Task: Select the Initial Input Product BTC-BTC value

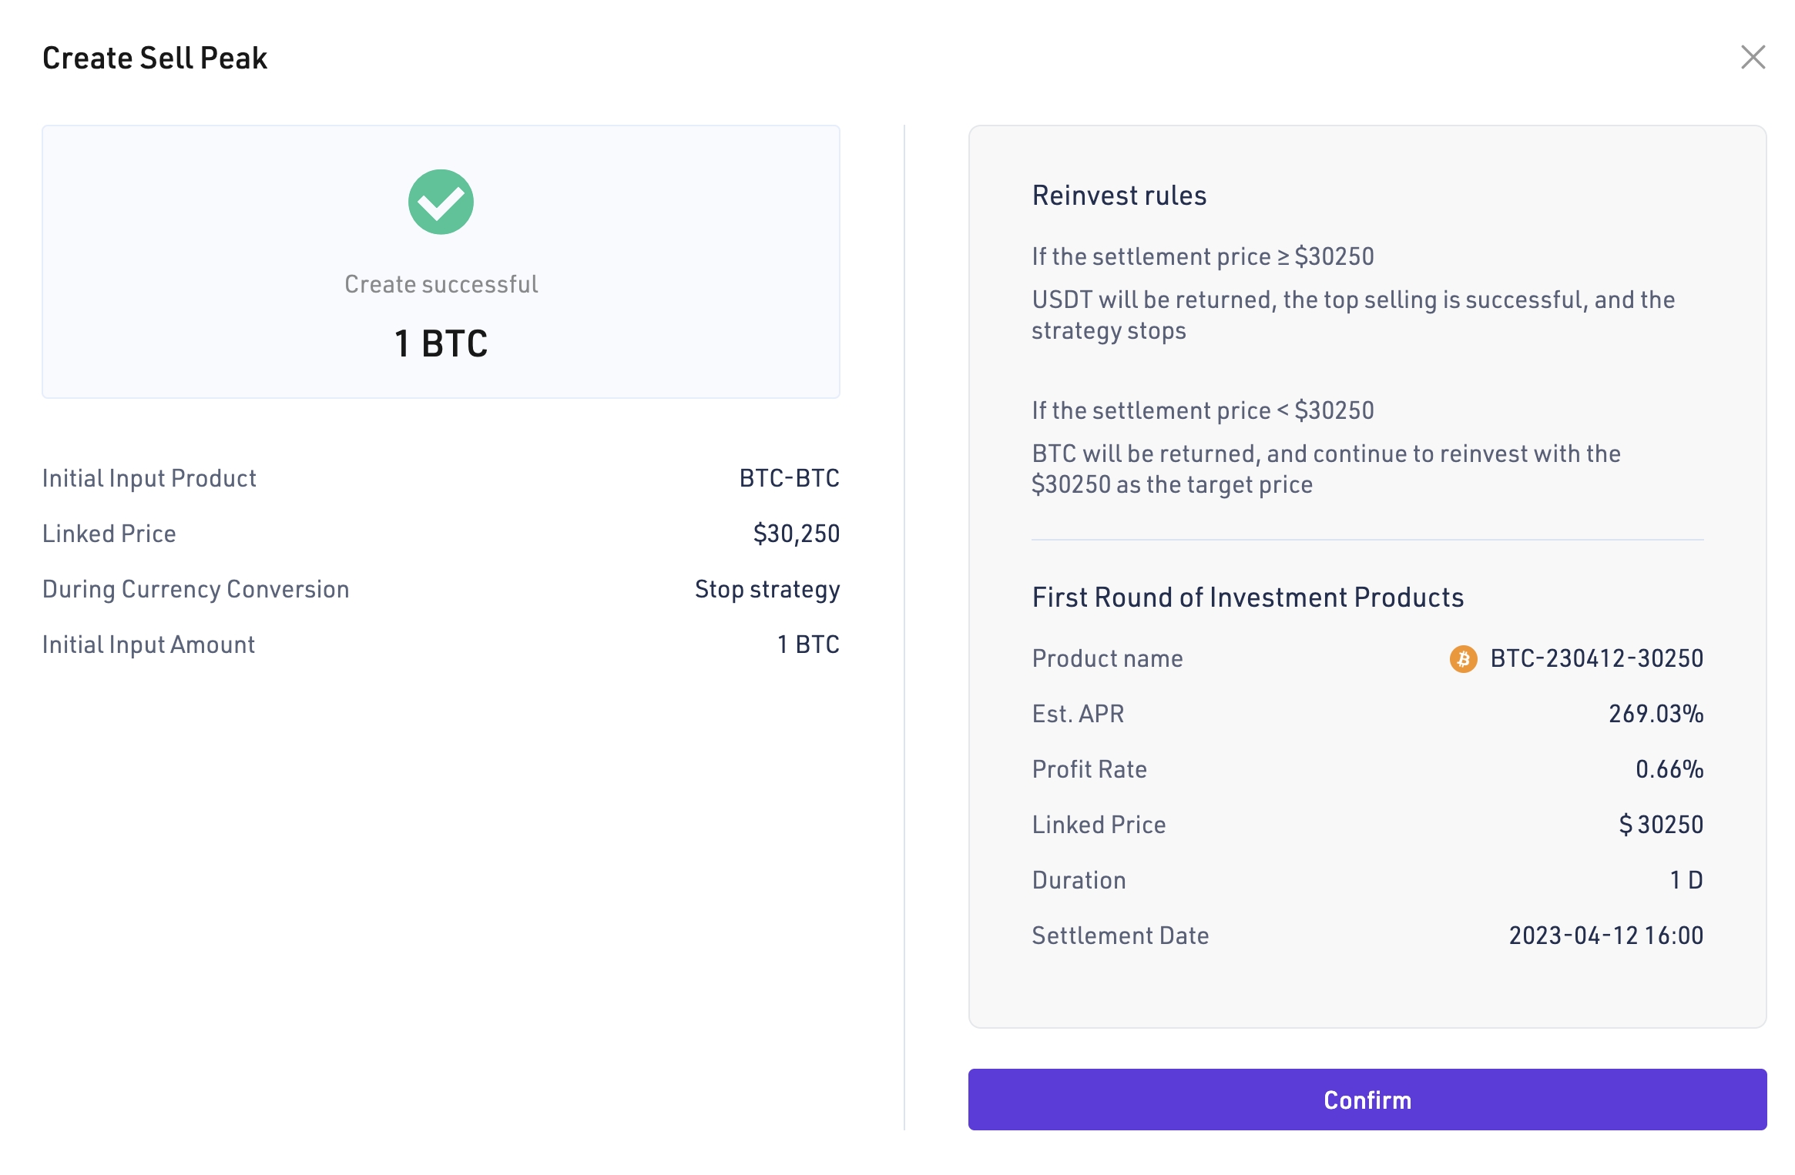Action: tap(789, 478)
